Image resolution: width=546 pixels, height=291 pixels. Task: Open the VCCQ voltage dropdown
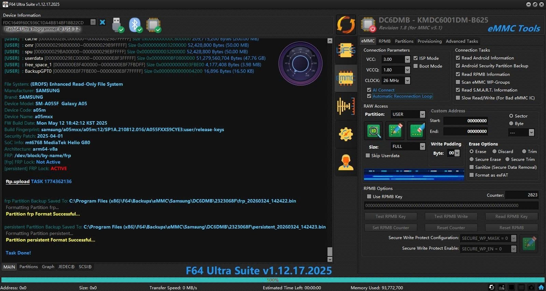(407, 70)
